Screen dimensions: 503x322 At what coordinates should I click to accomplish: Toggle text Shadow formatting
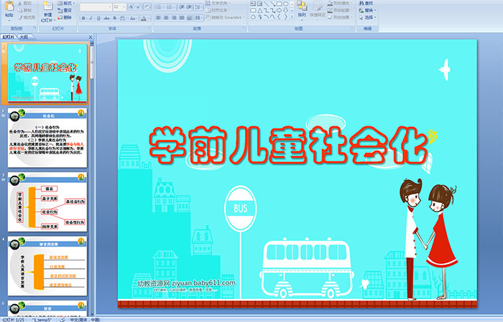pos(115,18)
